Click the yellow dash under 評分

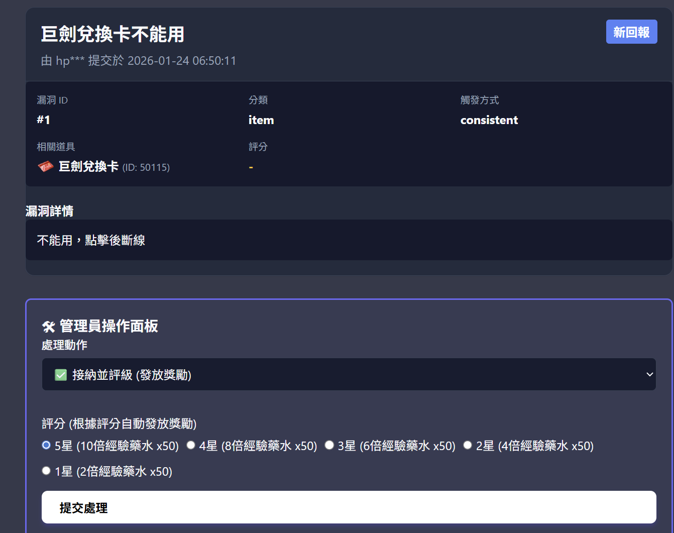[251, 167]
